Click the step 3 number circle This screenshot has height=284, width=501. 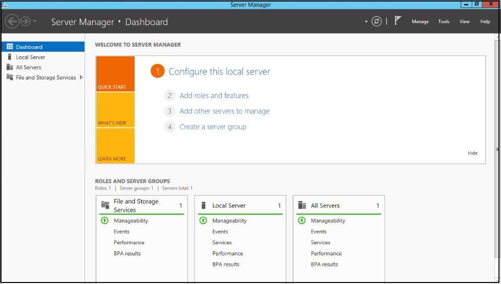(170, 111)
